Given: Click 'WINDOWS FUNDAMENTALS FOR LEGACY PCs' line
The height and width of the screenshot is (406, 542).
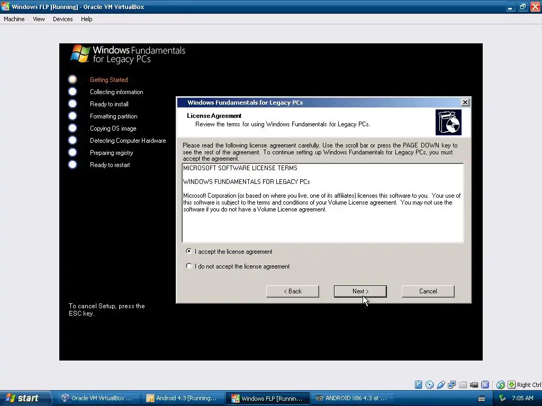Looking at the screenshot, I should tap(247, 182).
